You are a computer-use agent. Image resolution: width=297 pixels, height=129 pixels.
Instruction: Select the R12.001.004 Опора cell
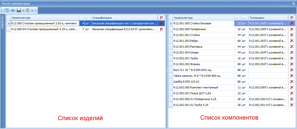[203, 52]
